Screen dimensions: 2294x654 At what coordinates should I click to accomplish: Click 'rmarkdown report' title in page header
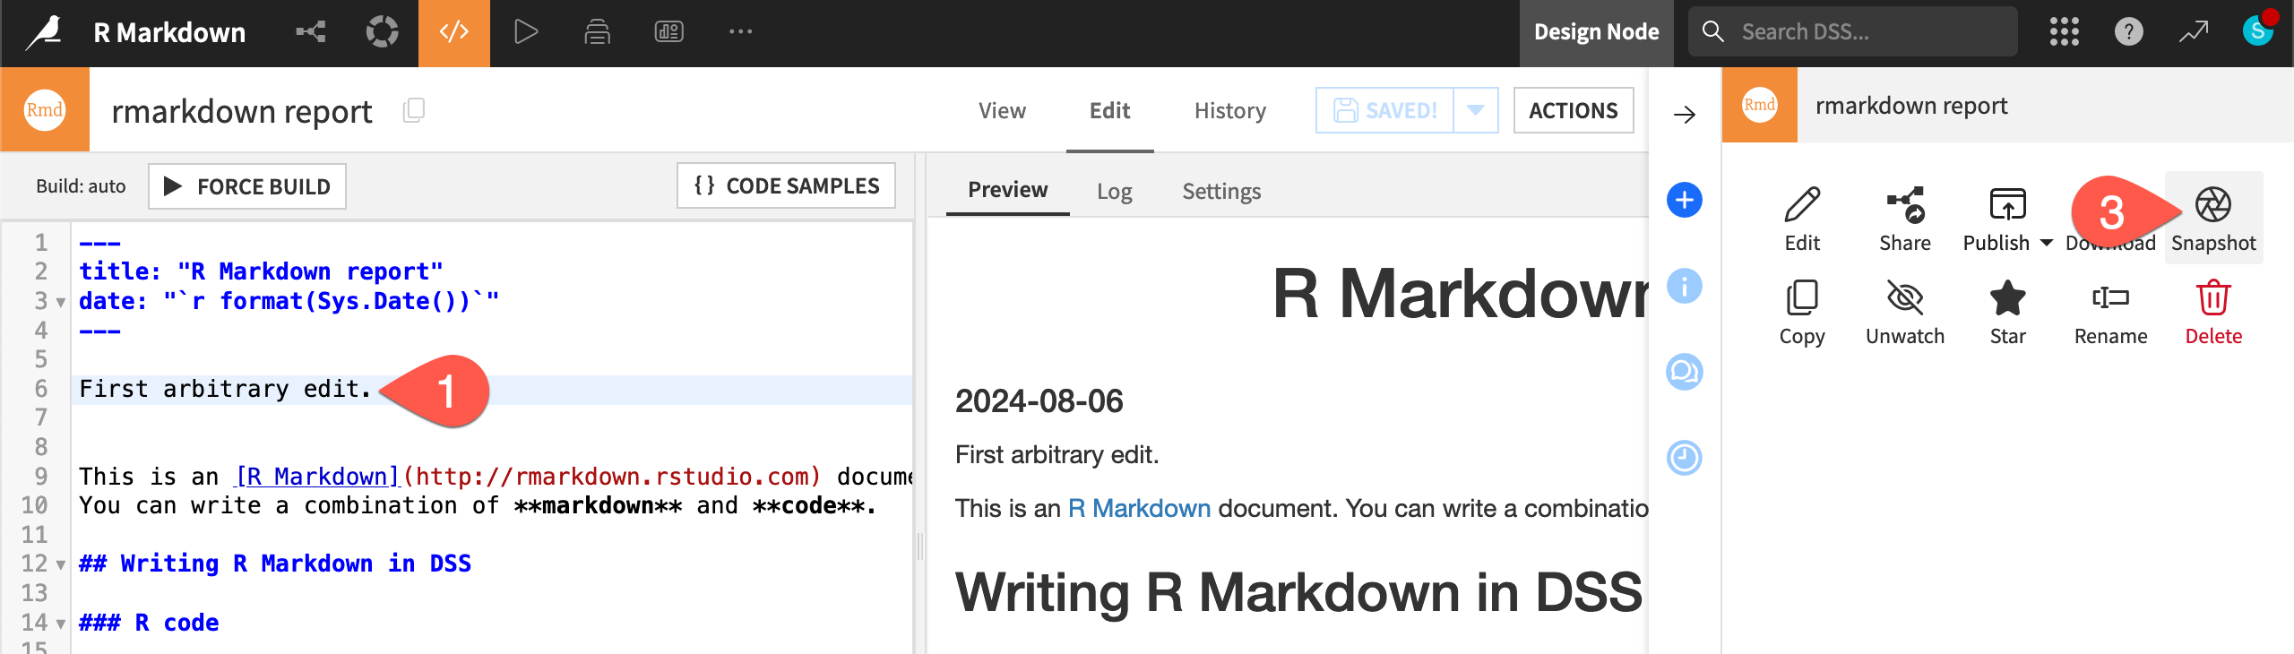[x=241, y=111]
